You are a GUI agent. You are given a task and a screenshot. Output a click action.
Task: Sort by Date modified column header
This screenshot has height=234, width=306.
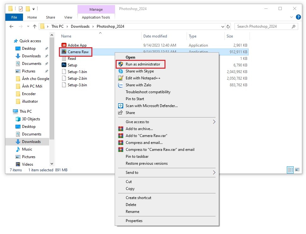point(155,36)
